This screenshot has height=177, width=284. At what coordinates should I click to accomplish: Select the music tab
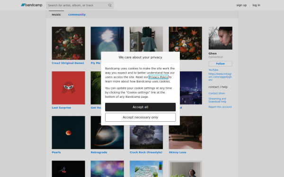pos(56,15)
